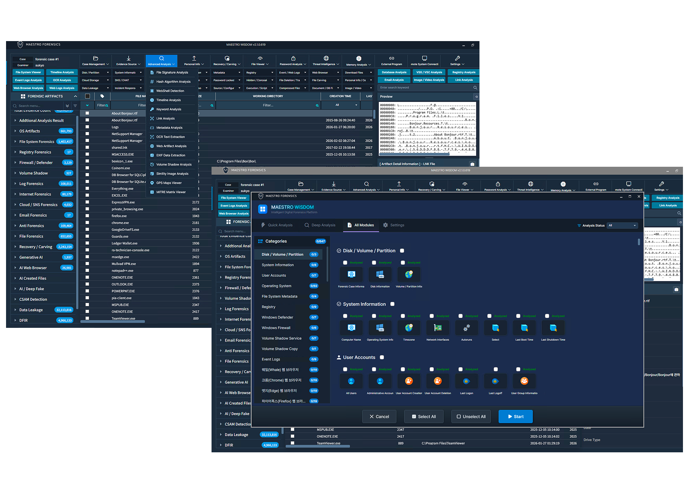Click the Disk Information module icon
The width and height of the screenshot is (689, 493).
380,274
